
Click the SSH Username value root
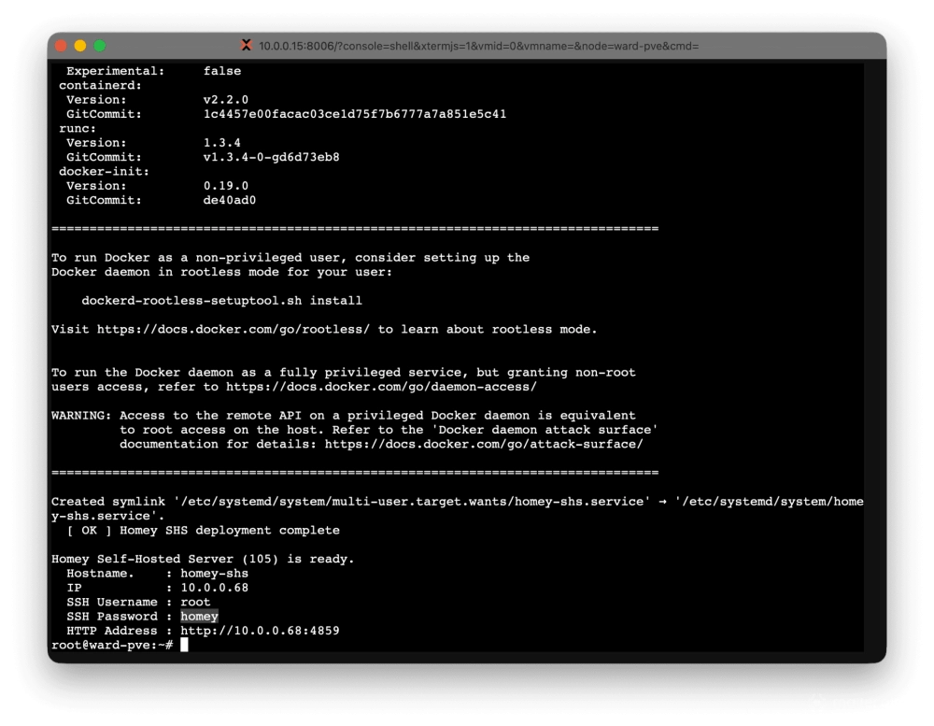pyautogui.click(x=195, y=603)
